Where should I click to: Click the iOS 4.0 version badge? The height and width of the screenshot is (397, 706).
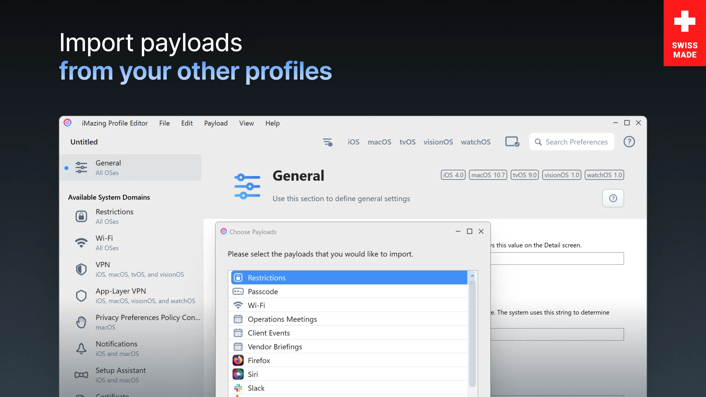tap(453, 175)
